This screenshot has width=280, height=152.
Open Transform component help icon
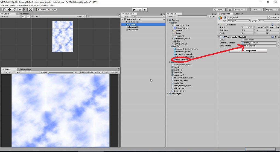pos(273,25)
